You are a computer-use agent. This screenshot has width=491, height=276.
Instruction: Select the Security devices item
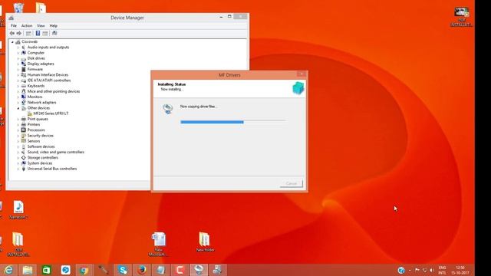point(40,136)
